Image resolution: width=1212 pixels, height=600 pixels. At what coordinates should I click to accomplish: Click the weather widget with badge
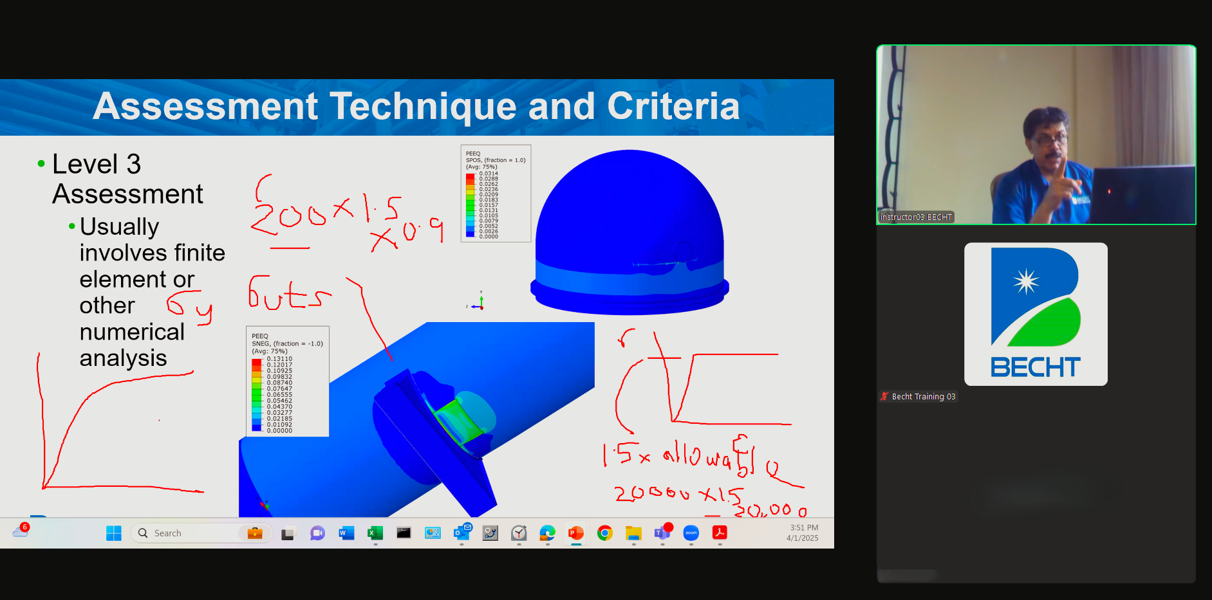pyautogui.click(x=21, y=531)
